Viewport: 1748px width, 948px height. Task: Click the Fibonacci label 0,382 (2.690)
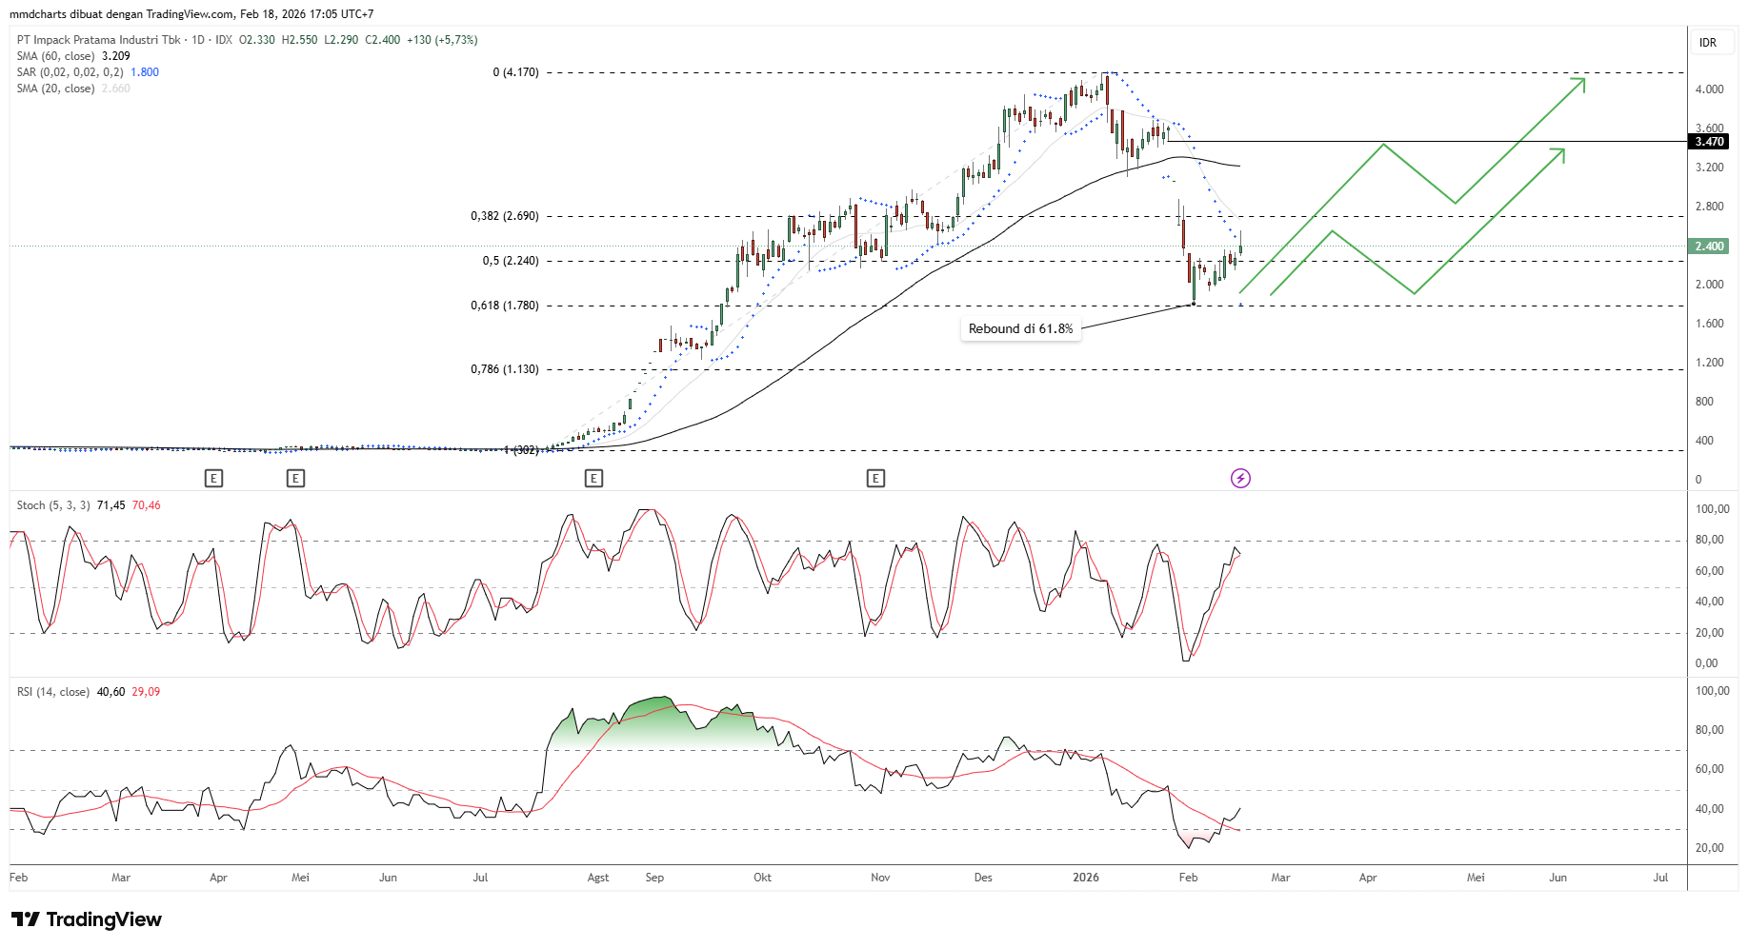(505, 216)
